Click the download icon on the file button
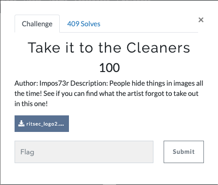This screenshot has width=218, height=185. pyautogui.click(x=21, y=124)
